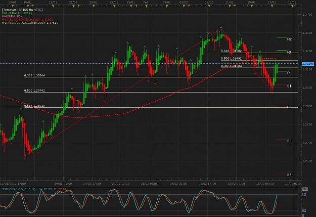Viewport: 316px width, 217px height.
Task: Click the 80 level on oscillator scale
Action: click(x=304, y=194)
